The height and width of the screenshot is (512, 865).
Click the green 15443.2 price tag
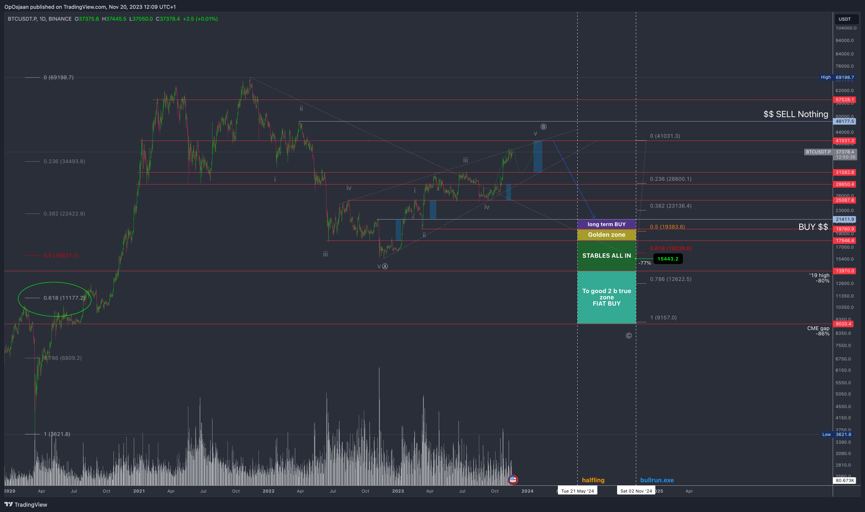click(668, 259)
